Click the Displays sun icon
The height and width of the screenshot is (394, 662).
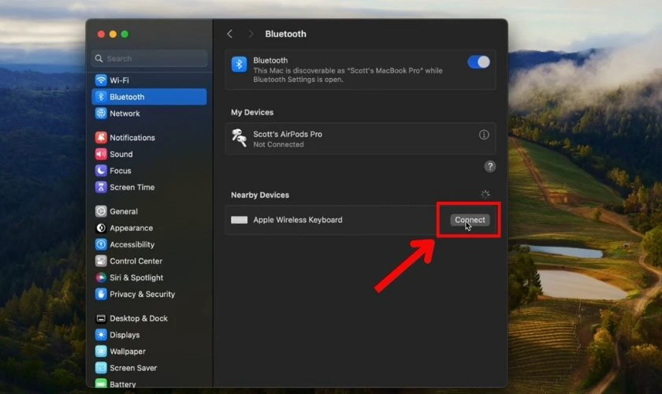click(x=101, y=335)
